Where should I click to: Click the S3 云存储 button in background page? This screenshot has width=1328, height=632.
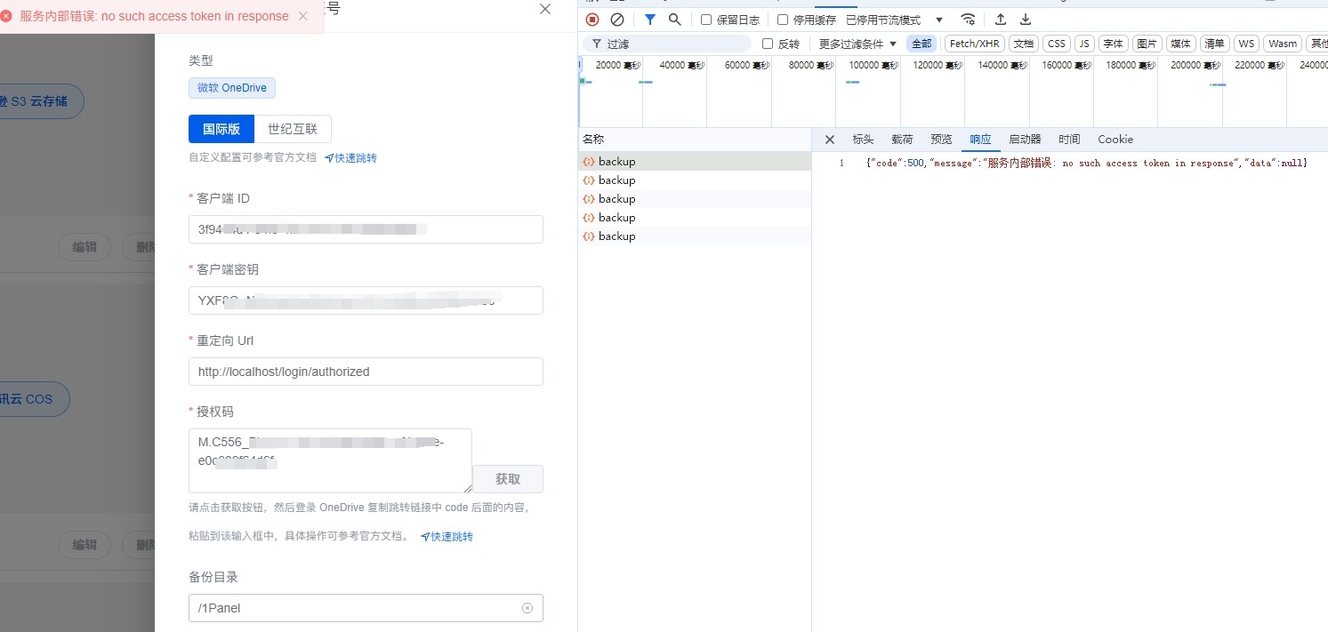tap(40, 101)
